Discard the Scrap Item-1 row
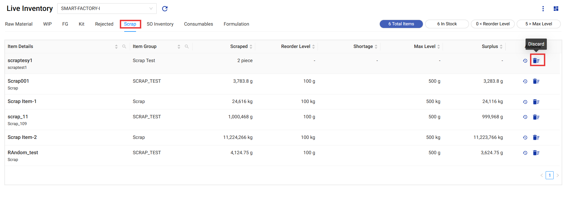This screenshot has width=566, height=211. [536, 102]
